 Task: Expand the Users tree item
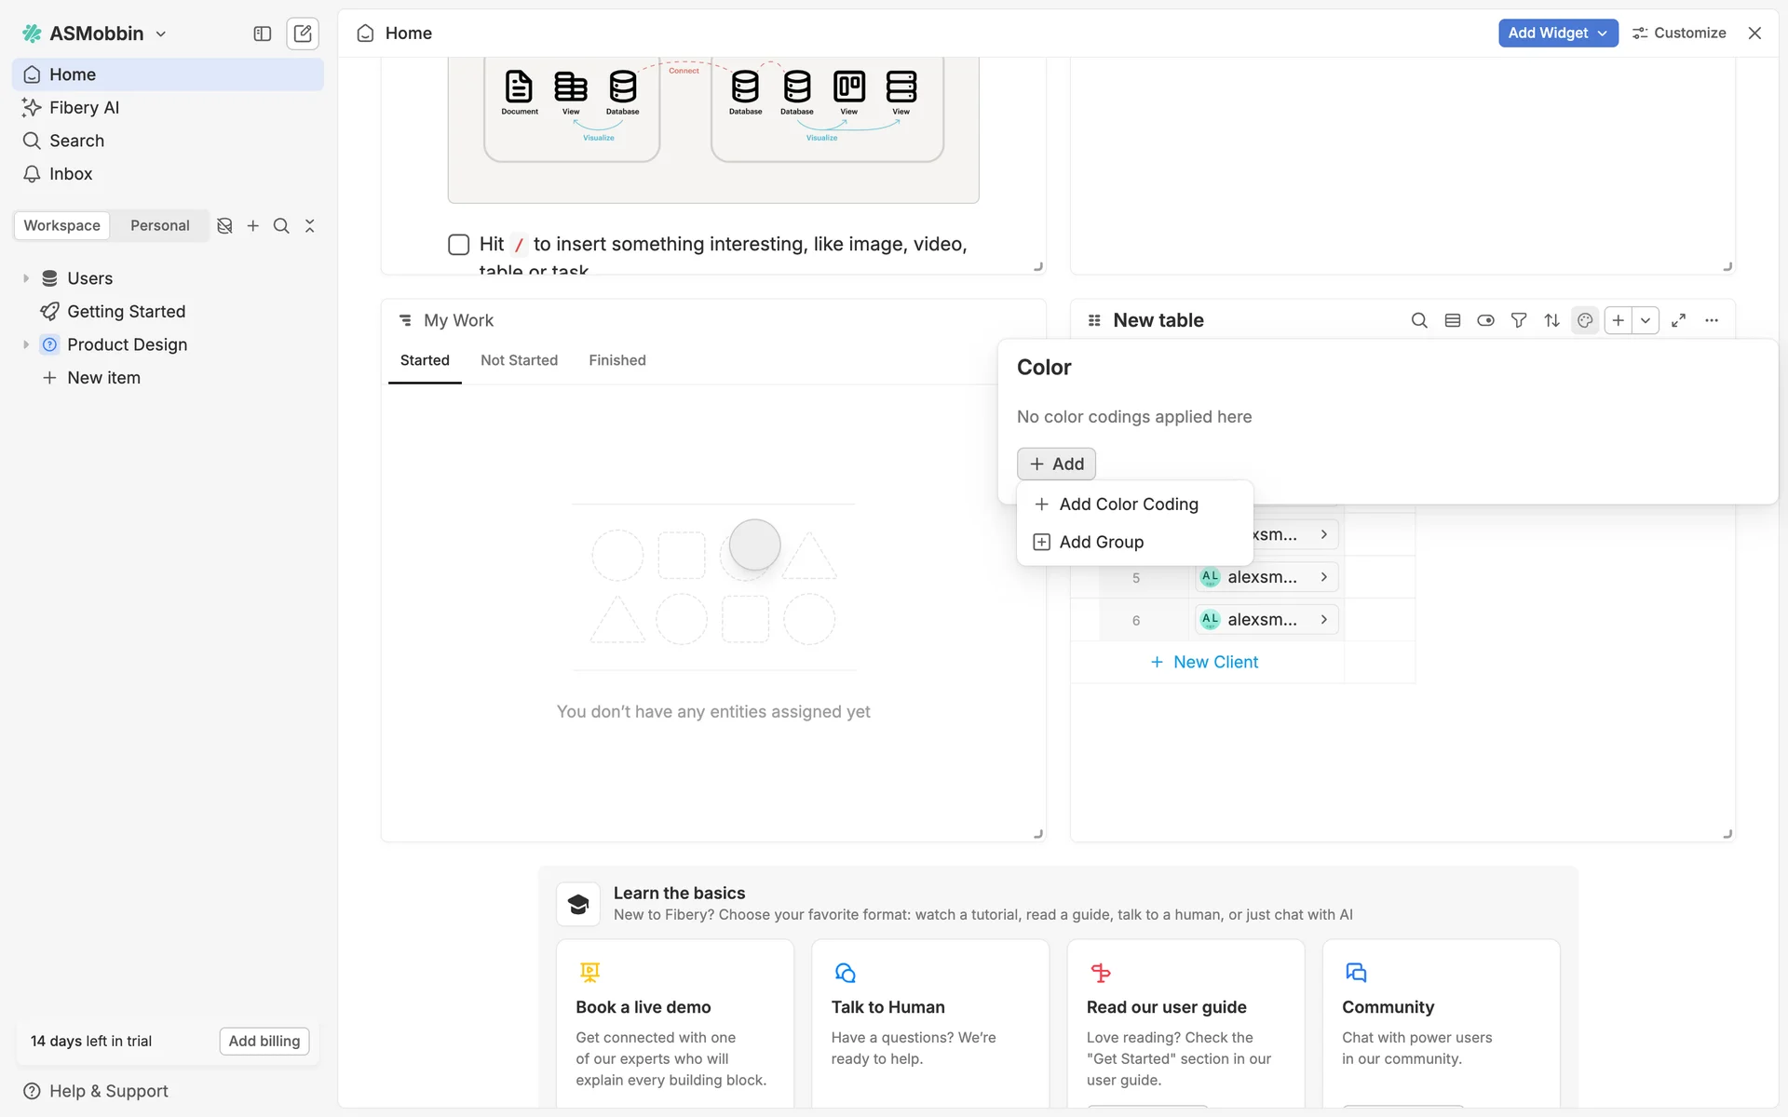click(26, 278)
